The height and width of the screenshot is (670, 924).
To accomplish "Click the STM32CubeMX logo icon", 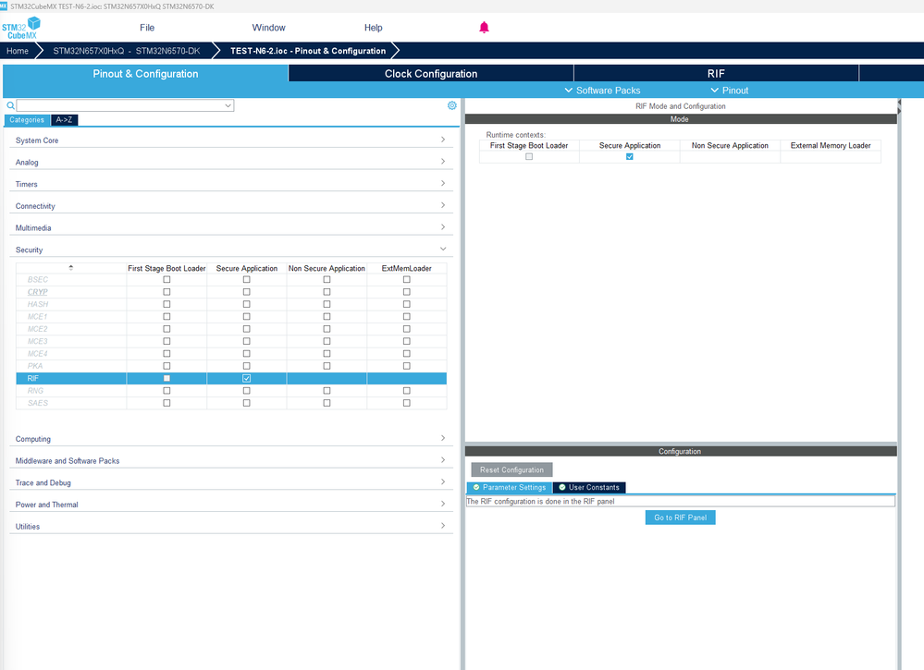I will tap(20, 28).
